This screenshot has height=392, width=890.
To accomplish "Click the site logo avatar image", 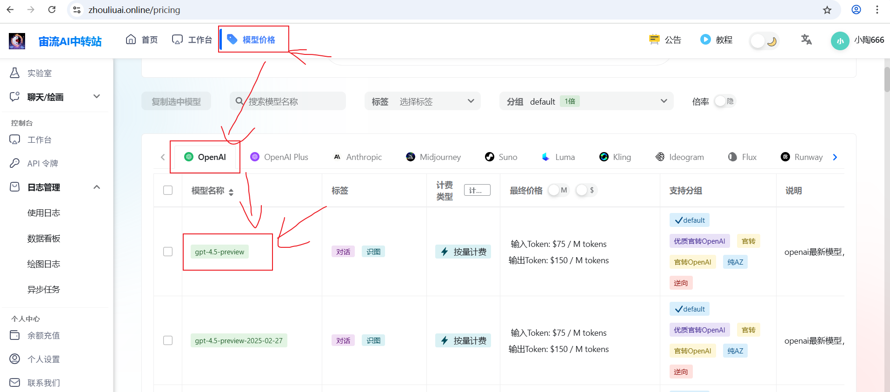I will [x=17, y=41].
